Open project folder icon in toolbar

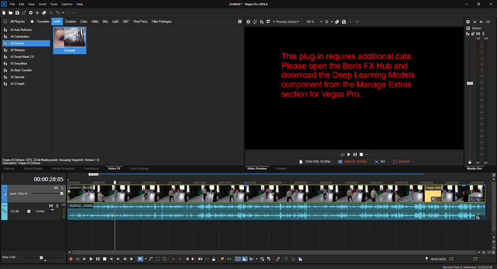(x=10, y=13)
